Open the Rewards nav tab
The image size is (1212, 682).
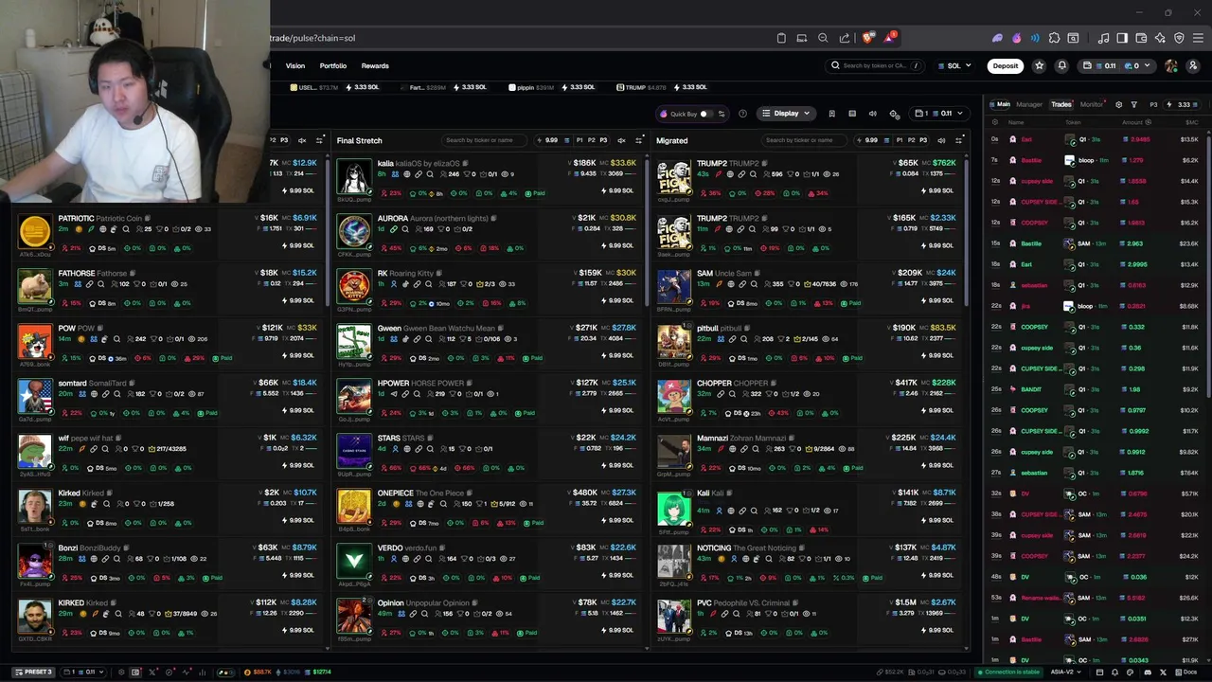(375, 66)
